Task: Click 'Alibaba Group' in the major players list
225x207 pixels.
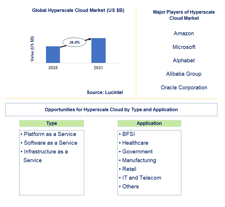Action: point(184,74)
